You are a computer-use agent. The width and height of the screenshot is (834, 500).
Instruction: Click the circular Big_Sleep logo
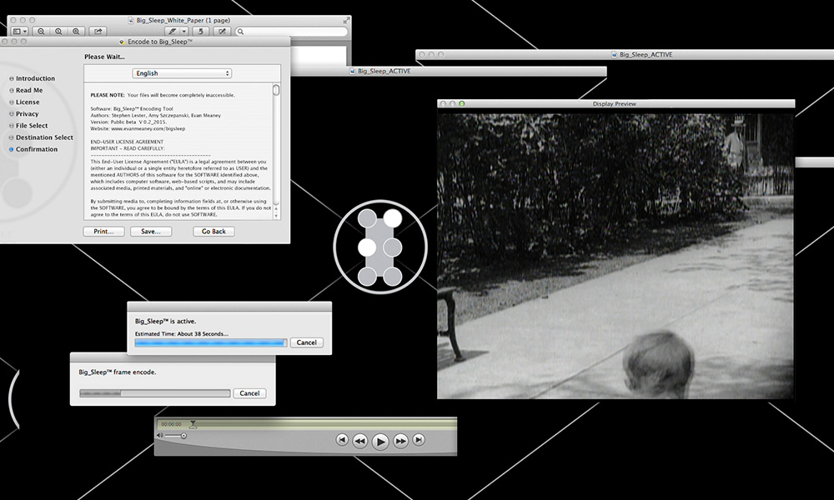pyautogui.click(x=379, y=247)
